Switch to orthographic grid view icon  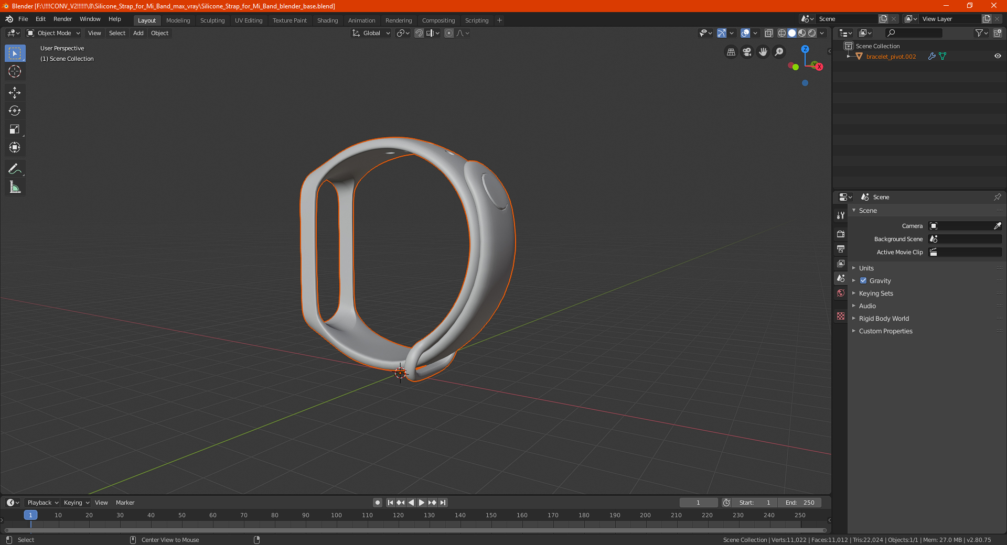tap(731, 52)
